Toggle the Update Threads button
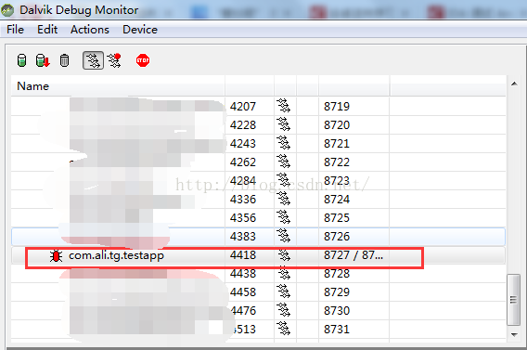 (93, 60)
